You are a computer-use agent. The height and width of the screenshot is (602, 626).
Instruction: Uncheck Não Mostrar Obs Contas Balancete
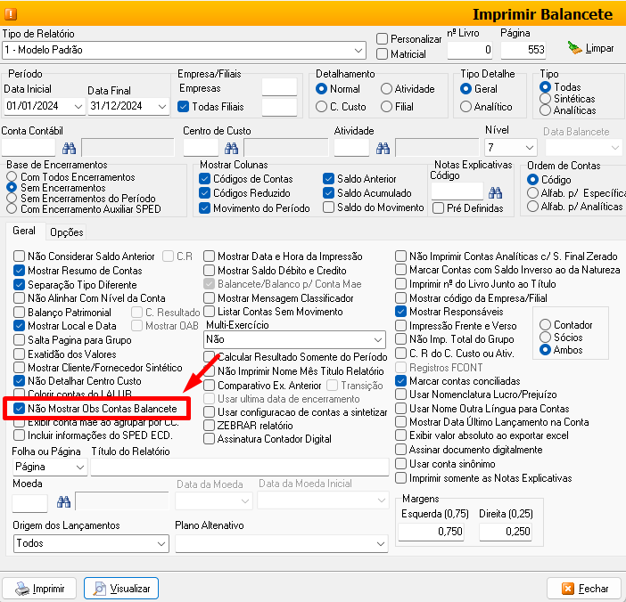pos(20,408)
